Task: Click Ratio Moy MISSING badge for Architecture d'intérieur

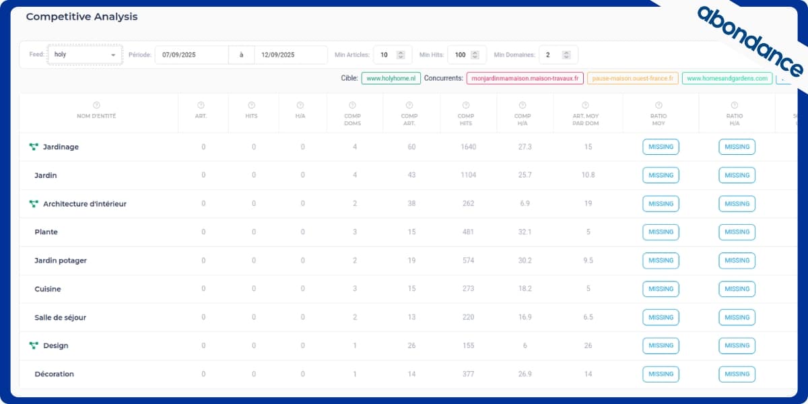Action: click(661, 203)
